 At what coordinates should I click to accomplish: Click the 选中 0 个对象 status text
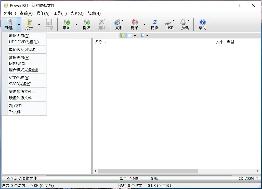[145, 185]
